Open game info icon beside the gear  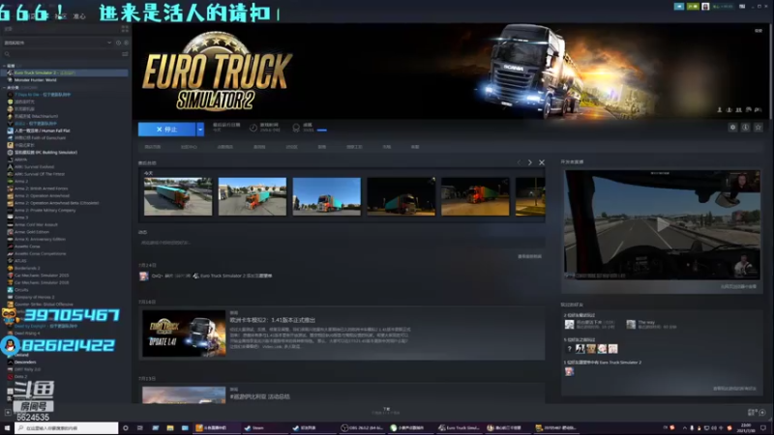[x=745, y=128]
